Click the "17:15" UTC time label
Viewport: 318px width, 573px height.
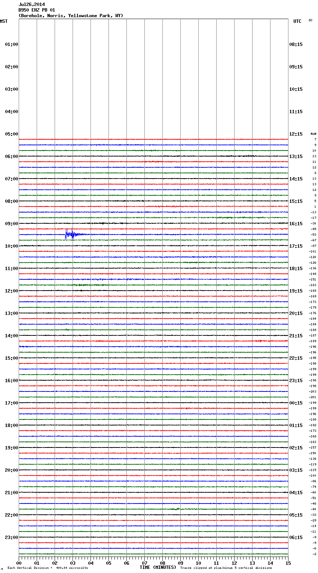[296, 246]
